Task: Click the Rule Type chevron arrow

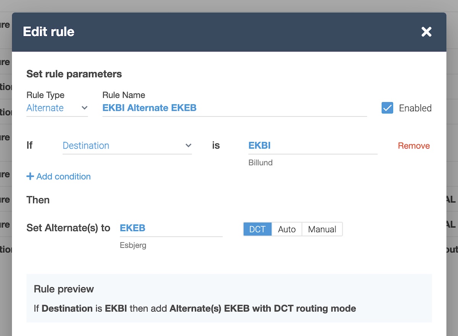Action: pyautogui.click(x=84, y=108)
